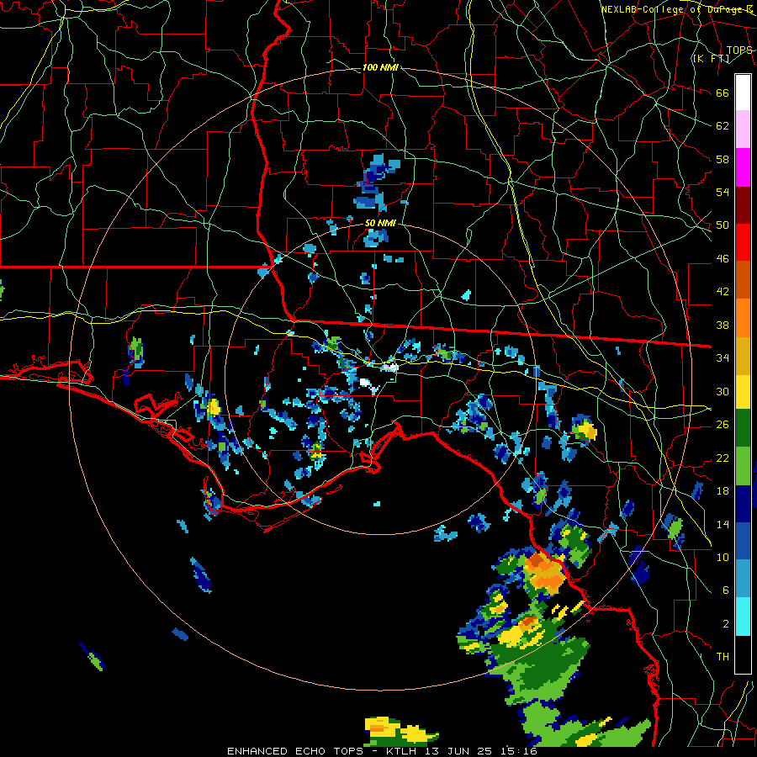This screenshot has height=757, width=757.
Task: Click the white swatch on the tops legend
Action: click(x=743, y=93)
